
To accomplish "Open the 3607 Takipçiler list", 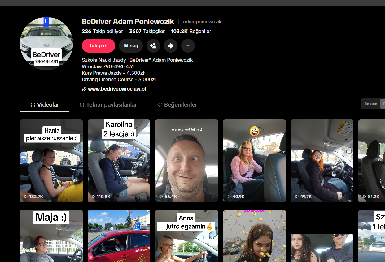I will [x=147, y=32].
